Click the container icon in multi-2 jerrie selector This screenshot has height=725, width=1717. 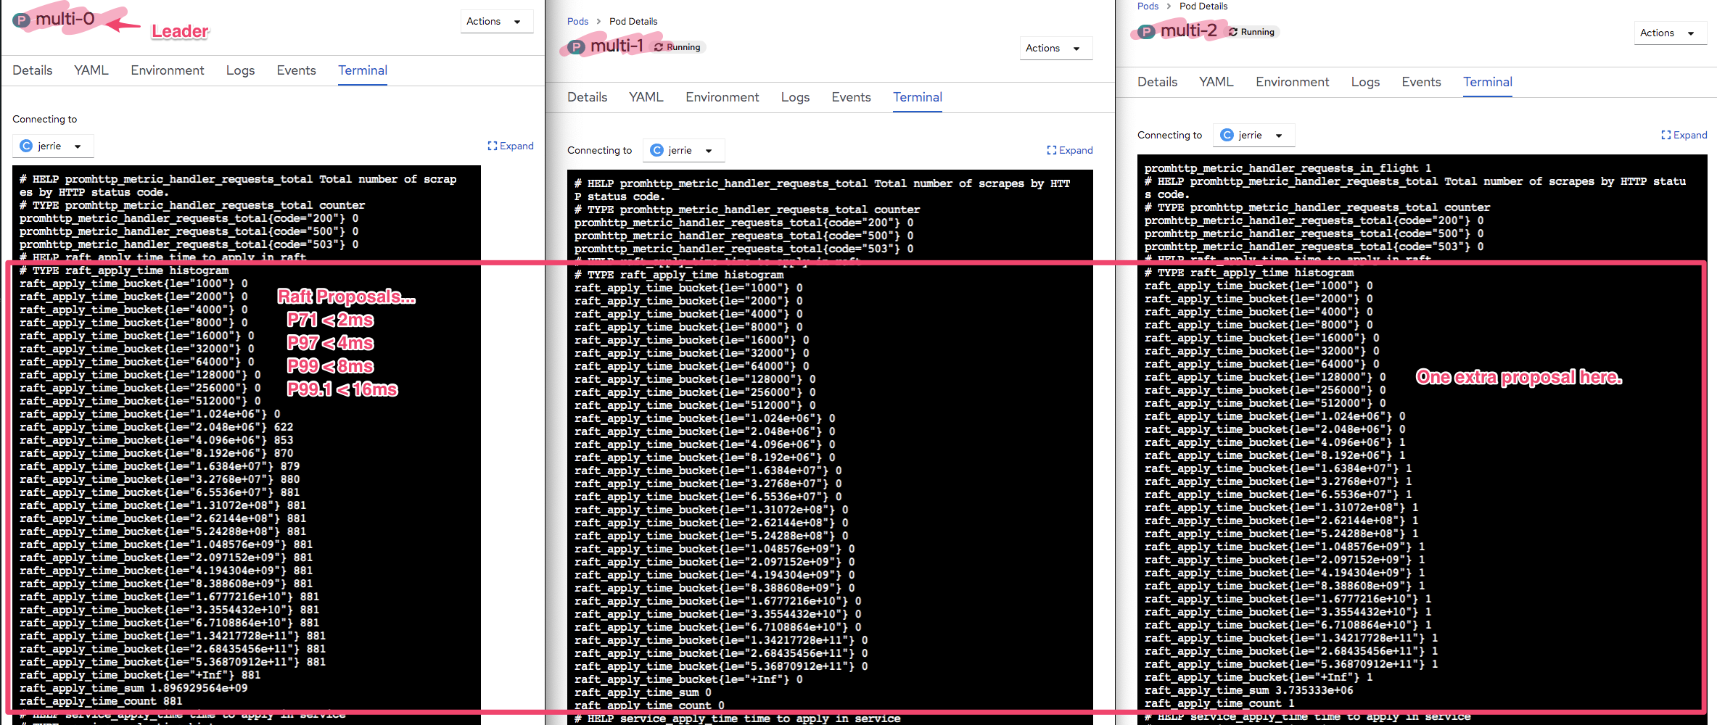click(x=1227, y=135)
